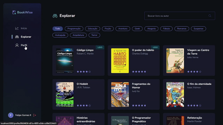Open the O Hobbit book cover
This screenshot has height=125, width=223.
coord(65,94)
